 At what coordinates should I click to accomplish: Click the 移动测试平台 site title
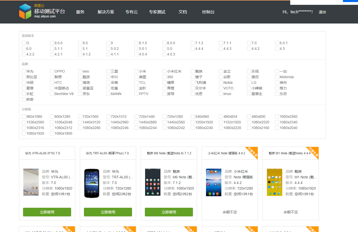tap(50, 11)
